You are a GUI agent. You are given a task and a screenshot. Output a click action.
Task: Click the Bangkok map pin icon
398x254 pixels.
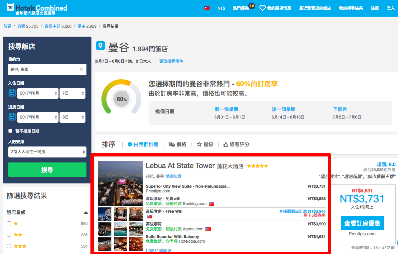(100, 46)
